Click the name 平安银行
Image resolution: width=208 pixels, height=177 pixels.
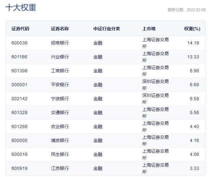[60, 85]
